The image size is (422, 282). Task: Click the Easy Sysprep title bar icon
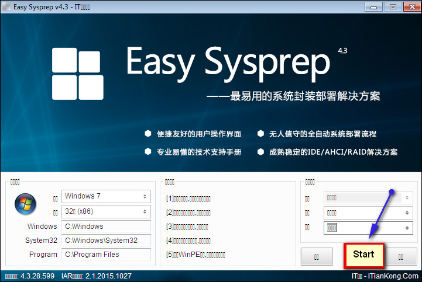coord(6,7)
